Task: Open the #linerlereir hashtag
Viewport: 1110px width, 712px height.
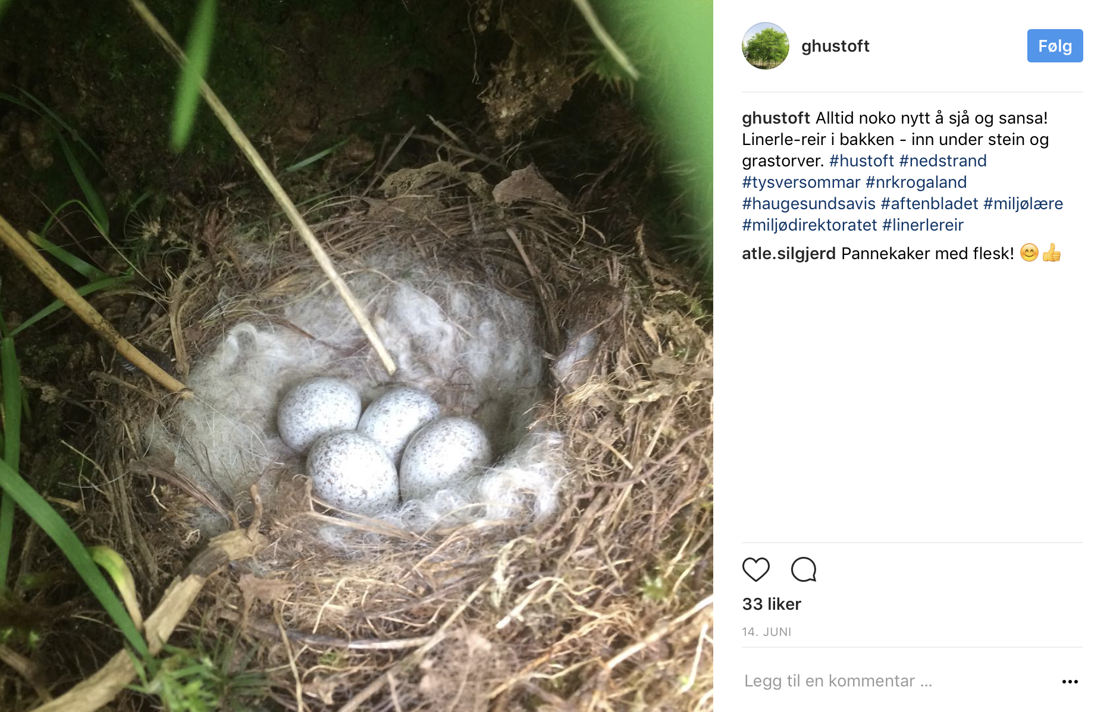Action: (923, 225)
